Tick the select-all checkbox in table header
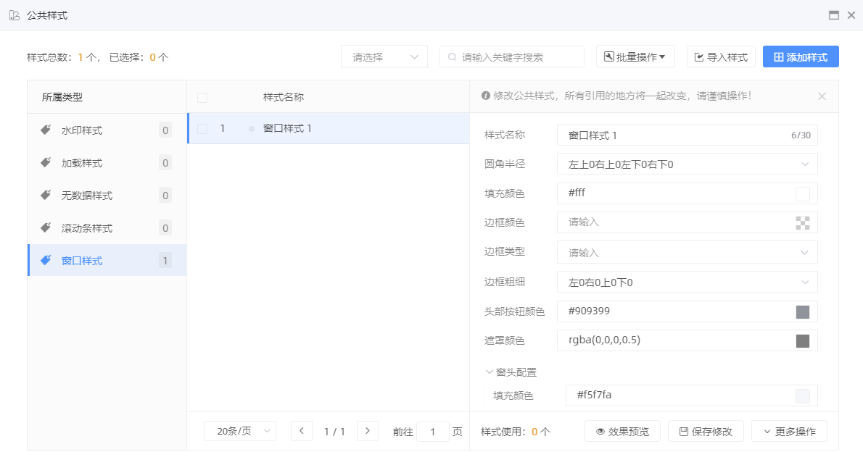The width and height of the screenshot is (863, 465). pyautogui.click(x=202, y=98)
